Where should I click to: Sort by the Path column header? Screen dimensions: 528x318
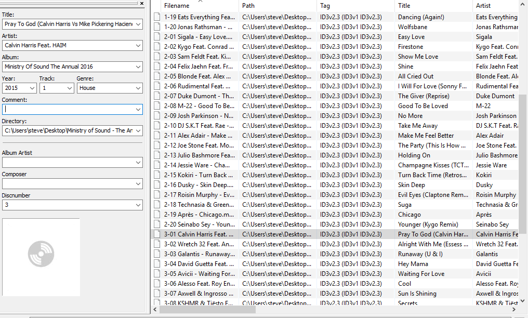[278, 6]
